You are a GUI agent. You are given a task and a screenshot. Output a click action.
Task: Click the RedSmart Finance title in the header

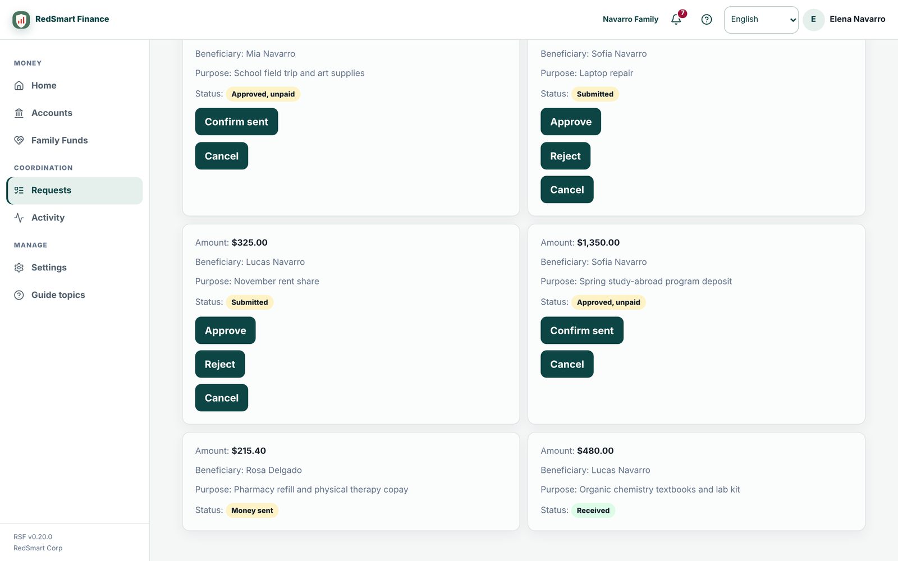[72, 19]
